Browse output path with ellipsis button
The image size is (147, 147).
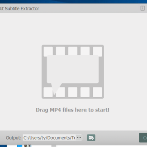tap(79, 138)
